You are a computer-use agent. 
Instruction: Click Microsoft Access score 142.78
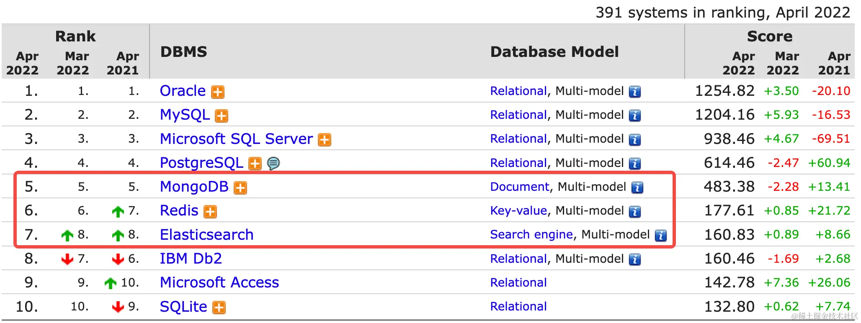coord(729,282)
